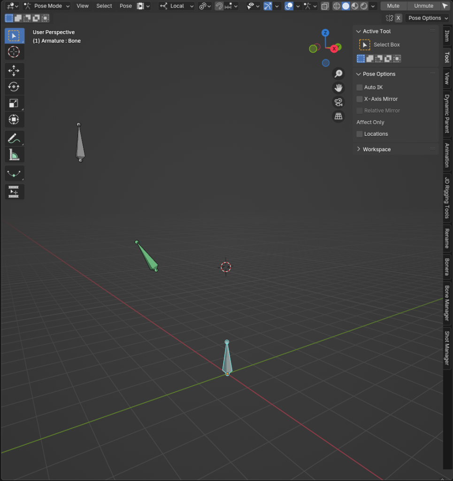
Task: Open the Pose menu
Action: [x=126, y=6]
